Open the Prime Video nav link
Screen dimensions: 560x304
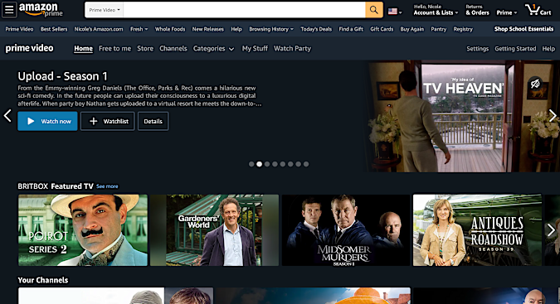[x=19, y=29]
